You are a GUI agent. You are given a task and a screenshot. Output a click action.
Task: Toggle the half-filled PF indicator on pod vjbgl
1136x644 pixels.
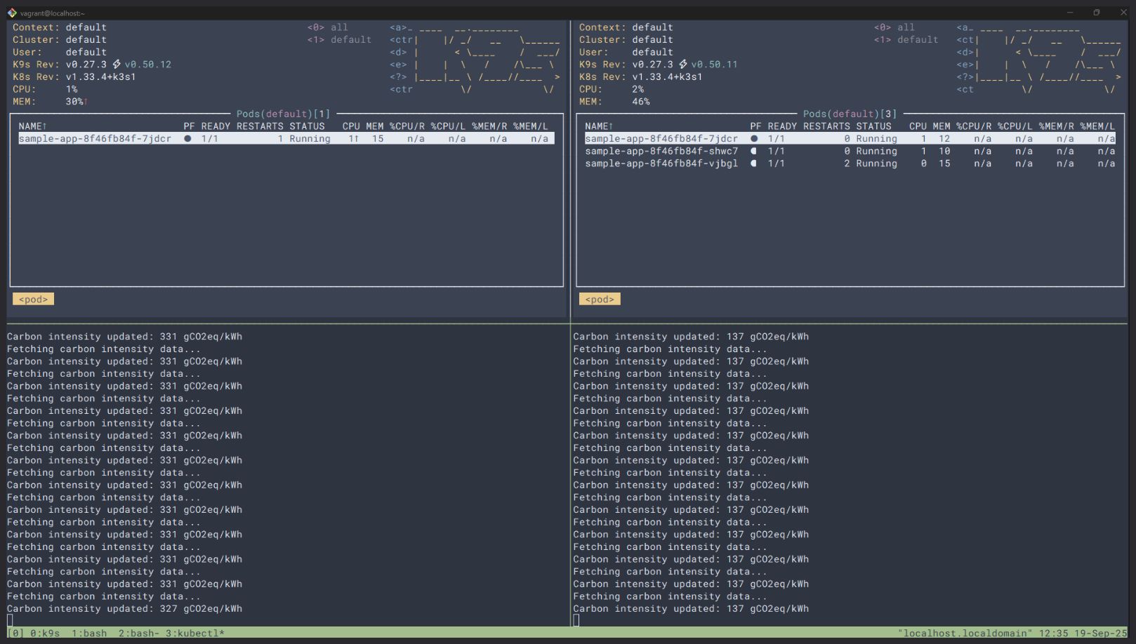point(753,163)
